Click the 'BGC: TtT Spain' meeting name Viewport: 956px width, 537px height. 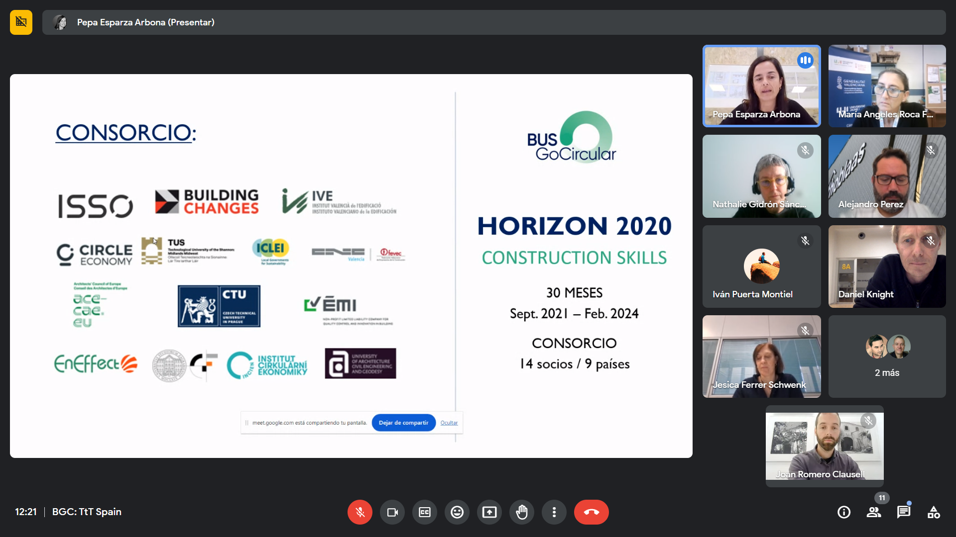pyautogui.click(x=87, y=512)
